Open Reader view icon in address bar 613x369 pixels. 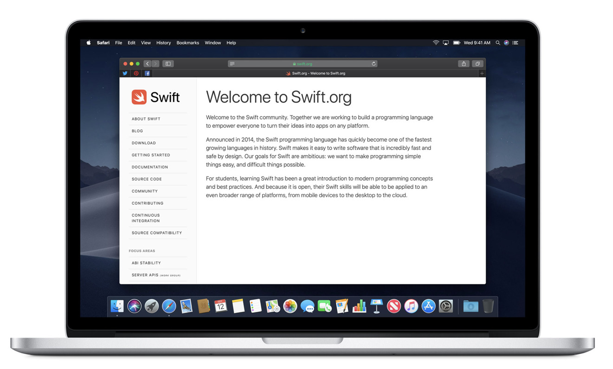232,64
